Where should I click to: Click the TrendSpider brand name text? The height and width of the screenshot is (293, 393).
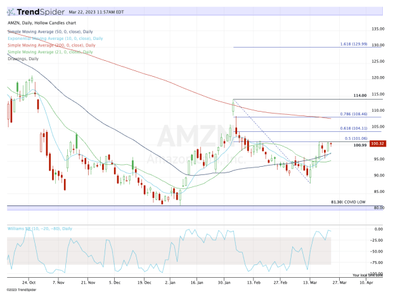pyautogui.click(x=41, y=12)
